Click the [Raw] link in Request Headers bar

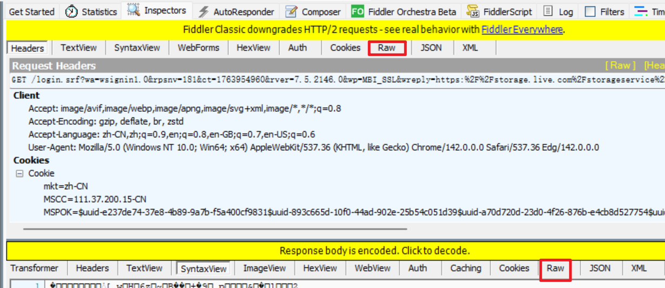click(x=620, y=65)
